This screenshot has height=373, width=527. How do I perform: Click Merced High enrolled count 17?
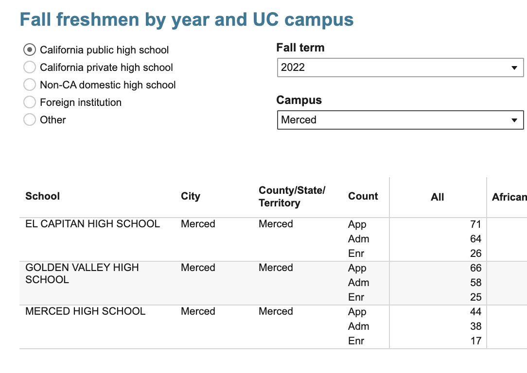(x=475, y=341)
